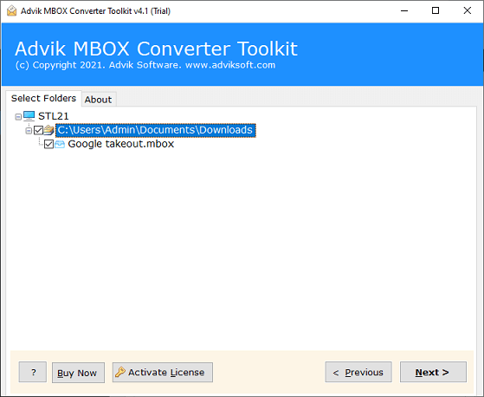
Task: Click the Advik envelope app icon in title bar
Action: 11,10
